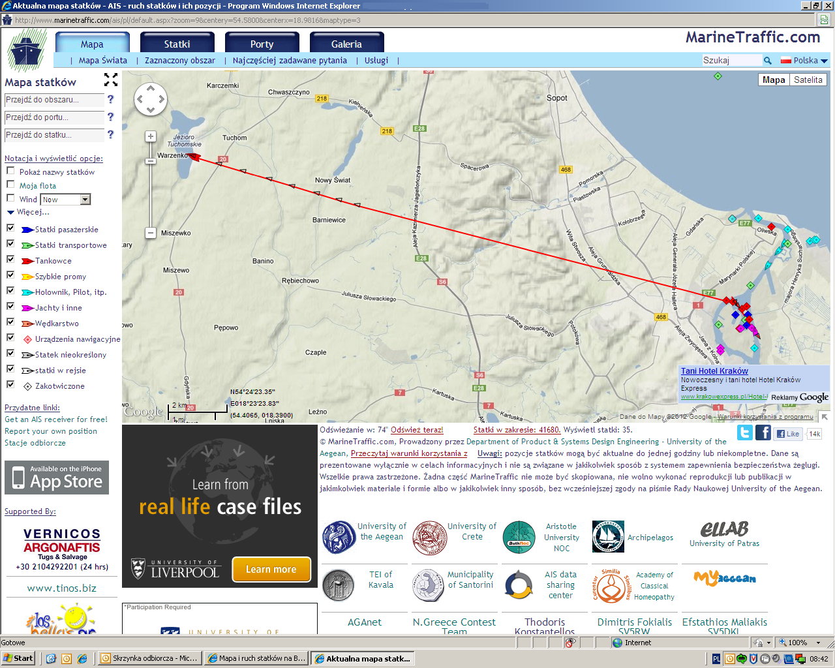Open the Wind time Now dropdown
This screenshot has height=668, width=835.
coord(65,200)
